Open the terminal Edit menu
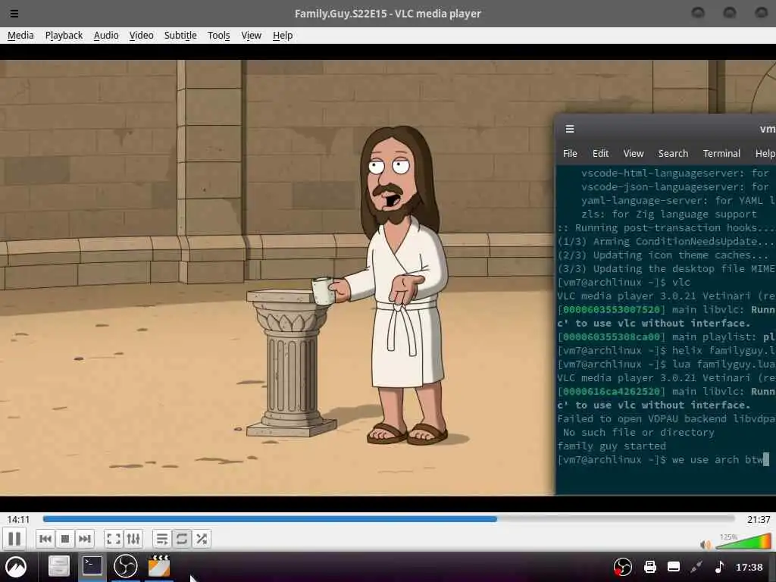Image resolution: width=776 pixels, height=582 pixels. (x=600, y=153)
